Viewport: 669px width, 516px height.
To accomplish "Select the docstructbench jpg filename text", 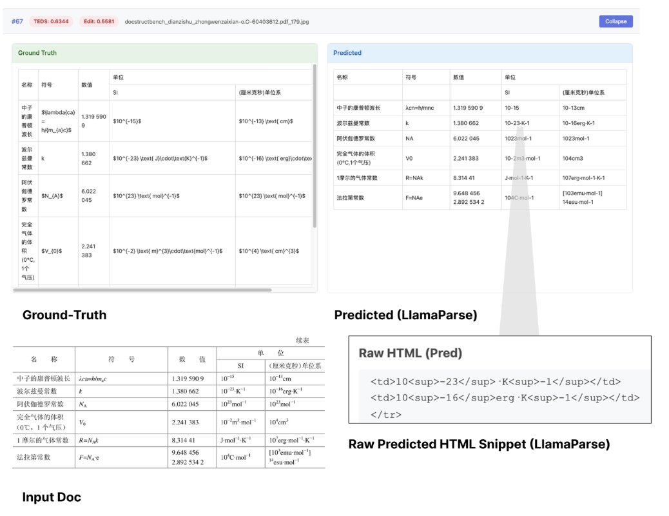I will (216, 21).
